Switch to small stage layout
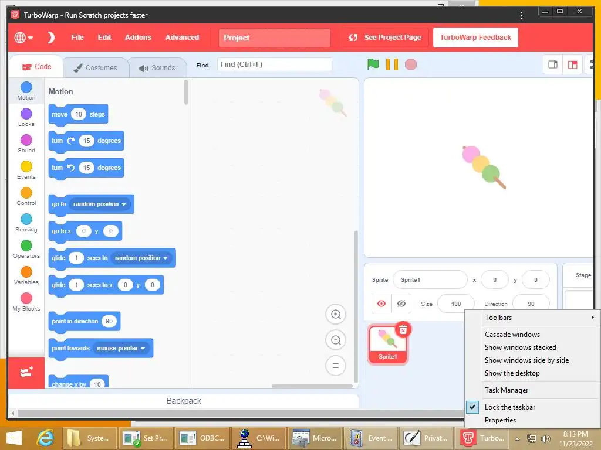This screenshot has width=601, height=450. 553,64
